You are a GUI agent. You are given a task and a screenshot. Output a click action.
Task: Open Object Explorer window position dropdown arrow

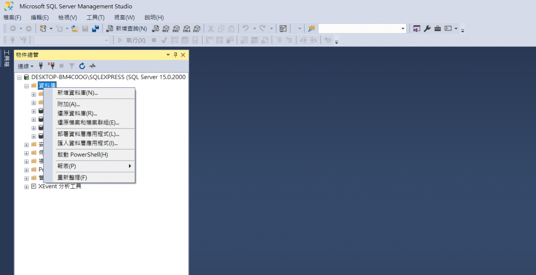tap(168, 55)
